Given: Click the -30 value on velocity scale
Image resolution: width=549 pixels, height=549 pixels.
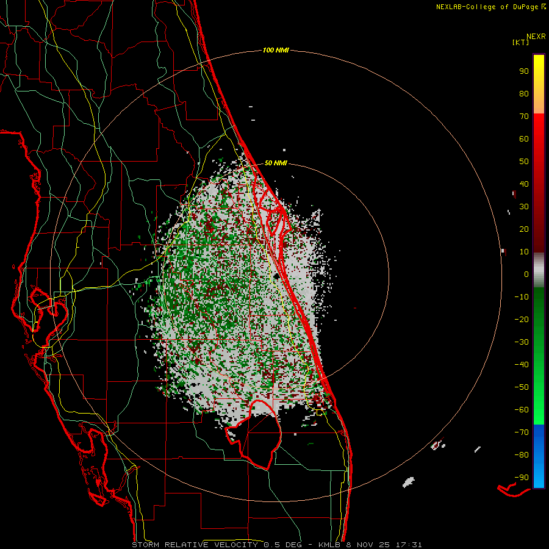Looking at the screenshot, I should [x=522, y=342].
